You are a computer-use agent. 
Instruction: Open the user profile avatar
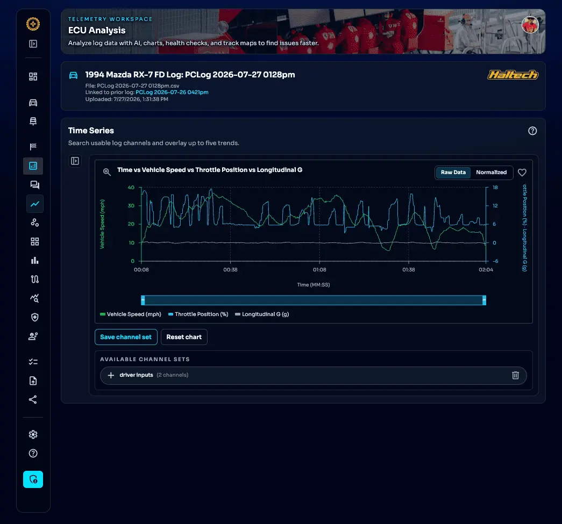coord(530,25)
